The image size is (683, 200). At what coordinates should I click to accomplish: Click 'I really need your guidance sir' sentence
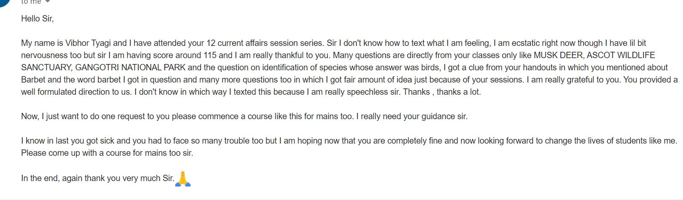(x=412, y=116)
